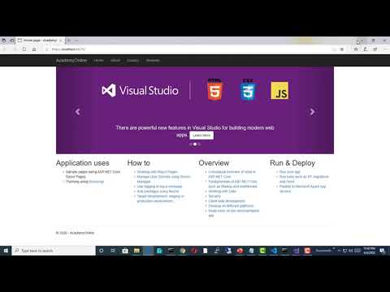Open the taskbar clock and date

369,251
